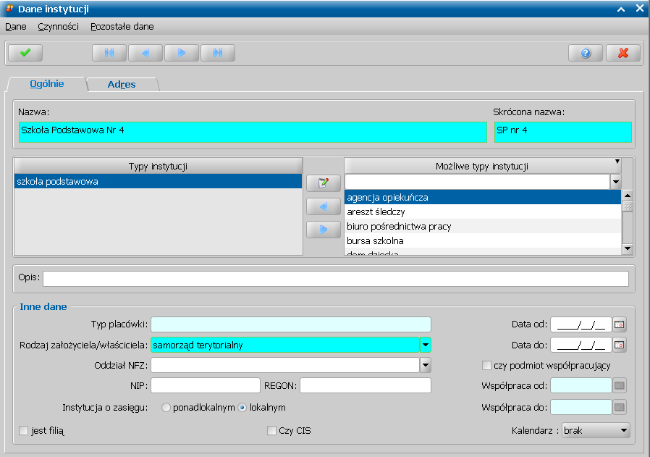Click the 'Możliwe typy instytucji' column header
The width and height of the screenshot is (650, 457).
click(x=482, y=167)
